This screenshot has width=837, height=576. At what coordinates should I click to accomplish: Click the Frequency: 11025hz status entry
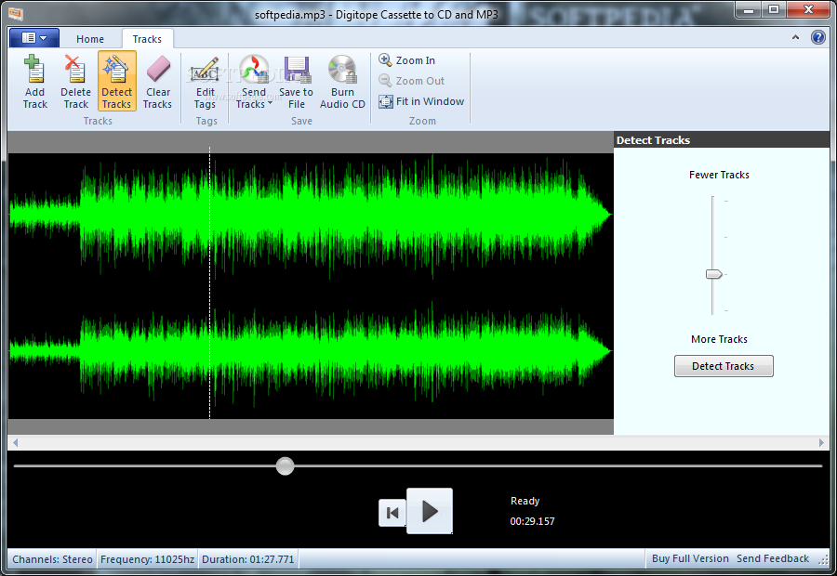click(147, 559)
